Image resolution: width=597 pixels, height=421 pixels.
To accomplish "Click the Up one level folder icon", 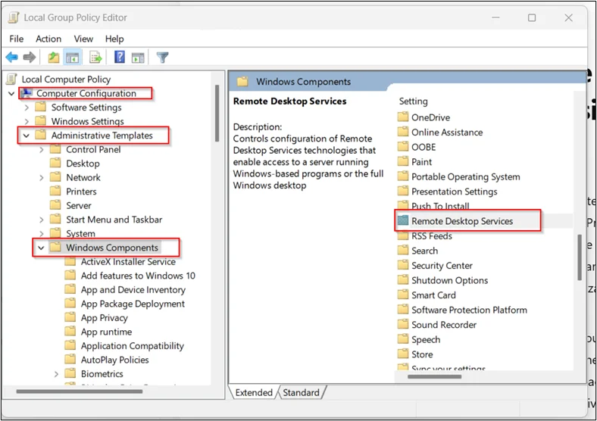I will (53, 58).
